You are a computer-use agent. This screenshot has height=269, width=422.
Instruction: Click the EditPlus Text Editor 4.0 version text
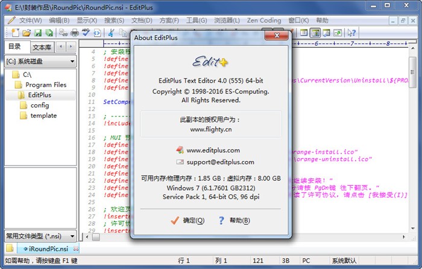[x=211, y=81]
